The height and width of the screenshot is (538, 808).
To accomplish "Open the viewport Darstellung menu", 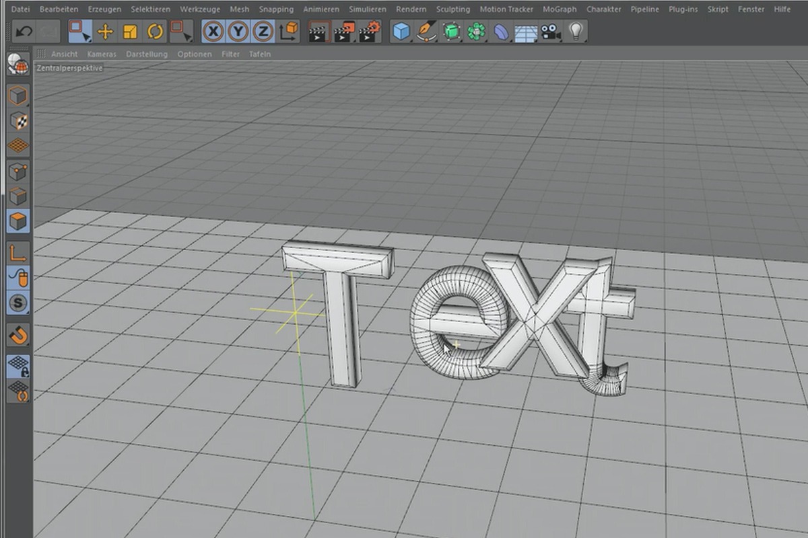I will (147, 54).
